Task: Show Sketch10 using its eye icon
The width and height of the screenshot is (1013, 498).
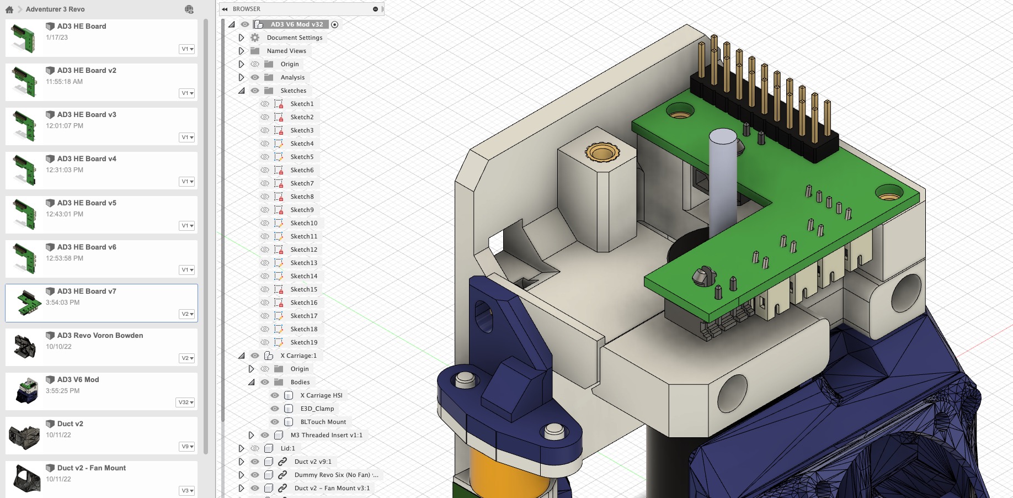Action: [x=265, y=223]
